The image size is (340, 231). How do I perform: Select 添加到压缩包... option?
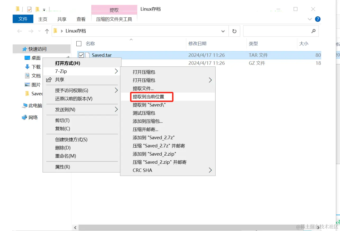[148, 121]
